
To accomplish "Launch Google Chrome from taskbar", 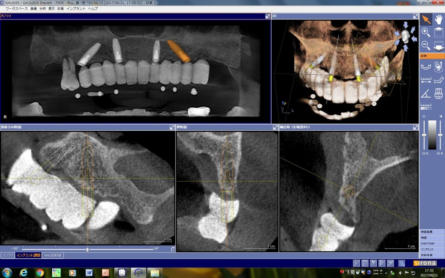I will click(x=40, y=273).
